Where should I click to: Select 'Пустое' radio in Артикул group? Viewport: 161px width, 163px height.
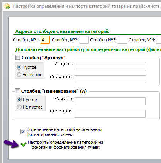pyautogui.click(x=19, y=67)
